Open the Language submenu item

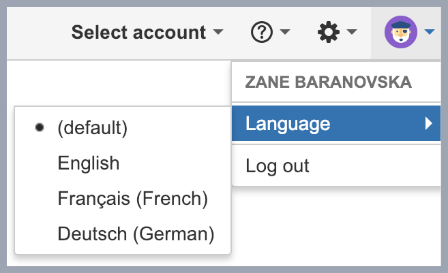pos(288,123)
